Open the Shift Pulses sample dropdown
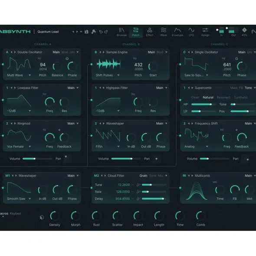The image size is (256, 256). [x=108, y=75]
